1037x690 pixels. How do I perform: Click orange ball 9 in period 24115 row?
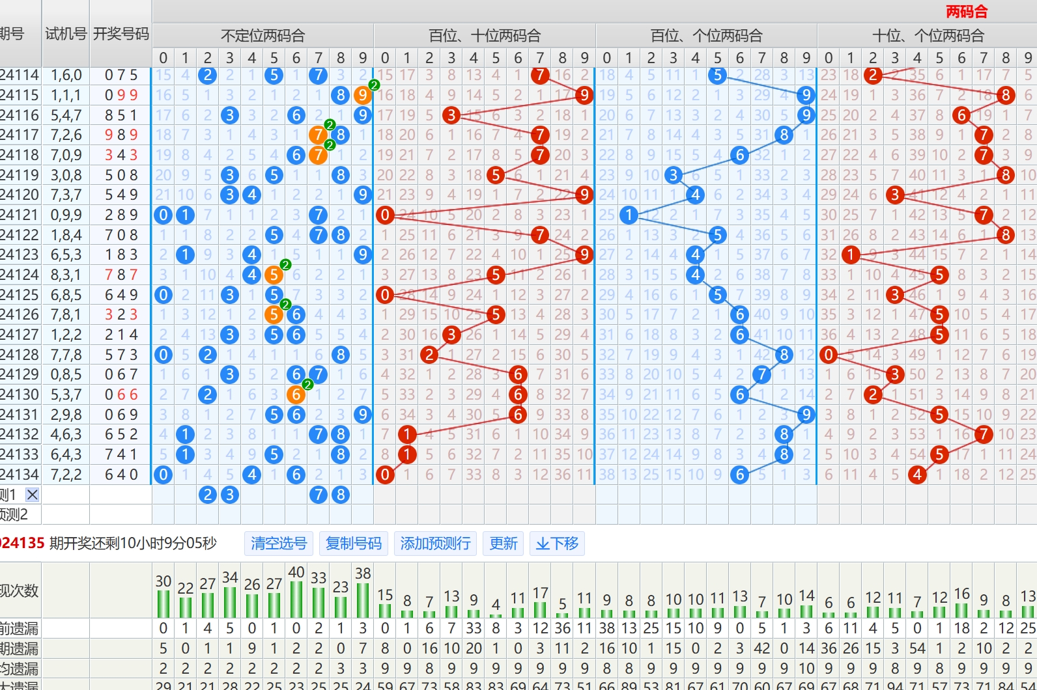362,96
